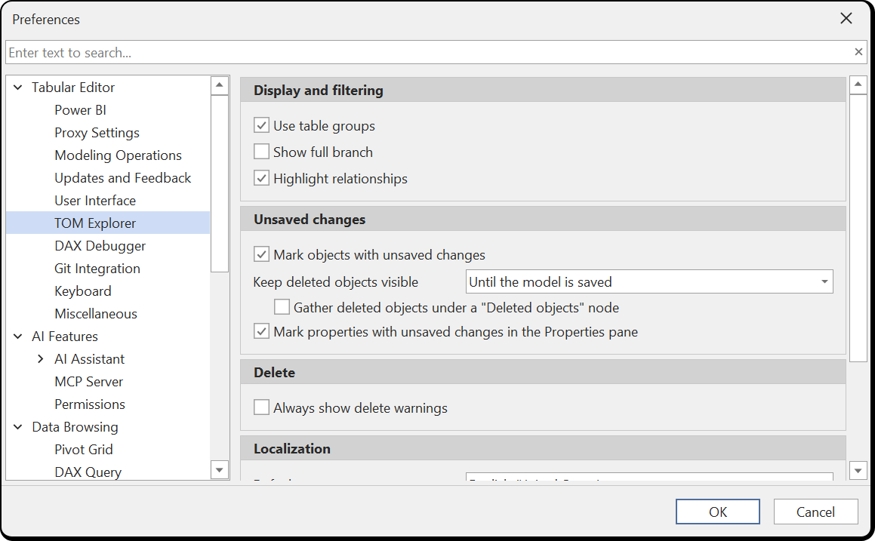Select User Interface settings

95,200
